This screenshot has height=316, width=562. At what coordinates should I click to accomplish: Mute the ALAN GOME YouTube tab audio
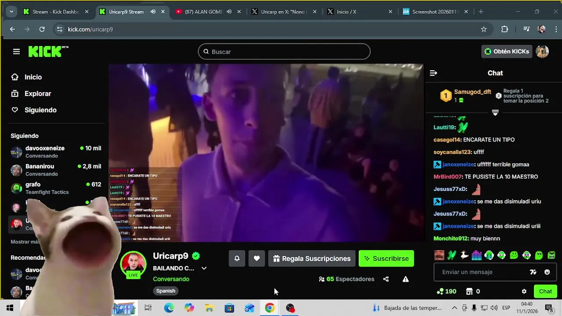click(229, 12)
